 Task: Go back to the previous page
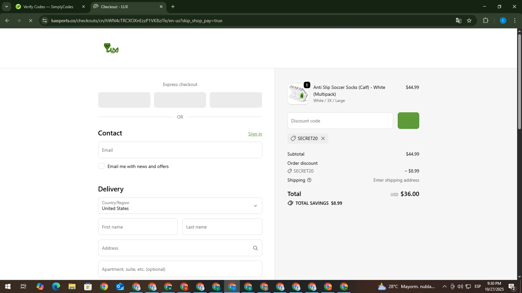[7, 20]
